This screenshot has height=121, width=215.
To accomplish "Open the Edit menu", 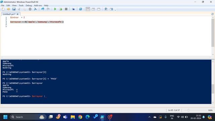I will (8, 5).
